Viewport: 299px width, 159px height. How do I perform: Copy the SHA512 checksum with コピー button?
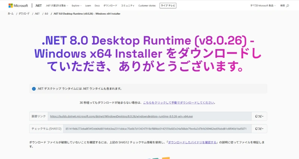tap(259, 129)
